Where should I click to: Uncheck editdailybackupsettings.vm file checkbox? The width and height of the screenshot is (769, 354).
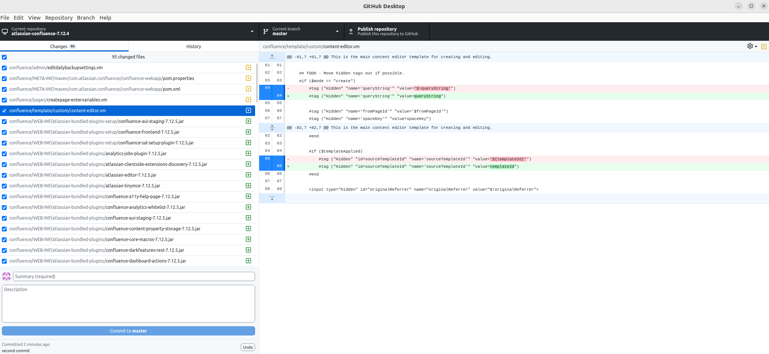click(x=4, y=68)
